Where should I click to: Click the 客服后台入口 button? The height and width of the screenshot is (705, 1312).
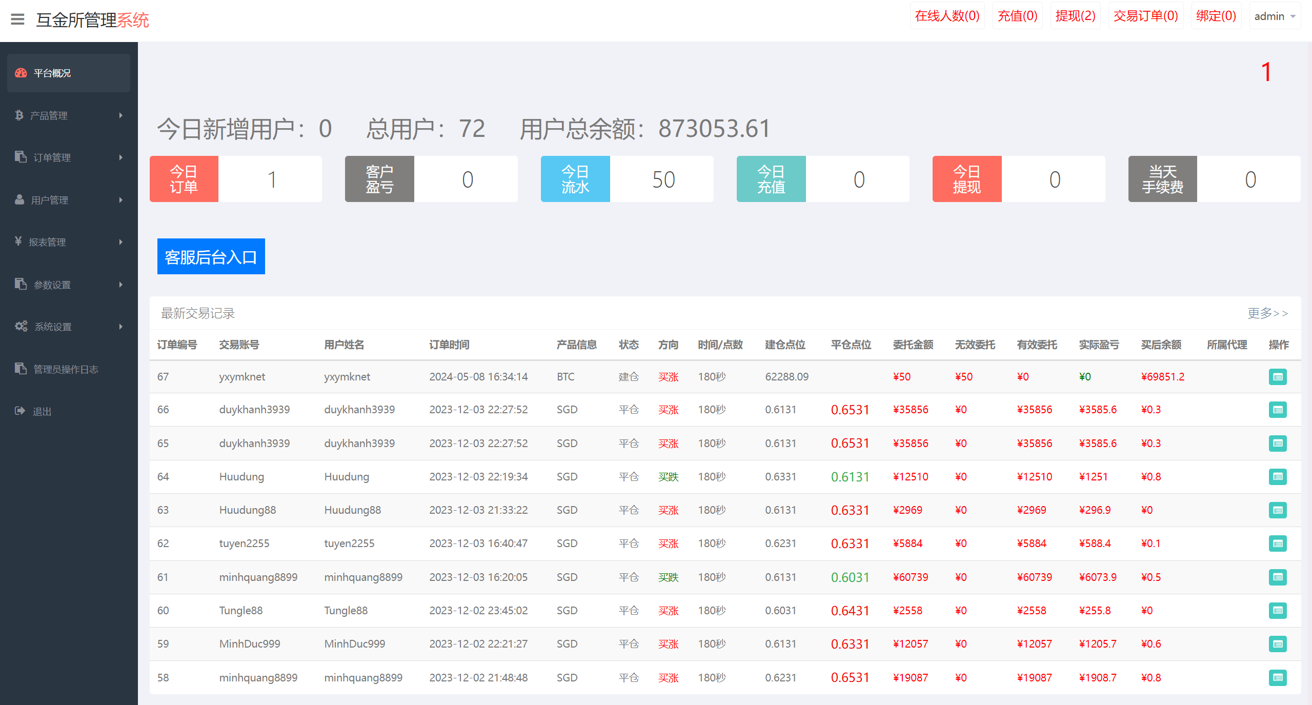pos(211,256)
